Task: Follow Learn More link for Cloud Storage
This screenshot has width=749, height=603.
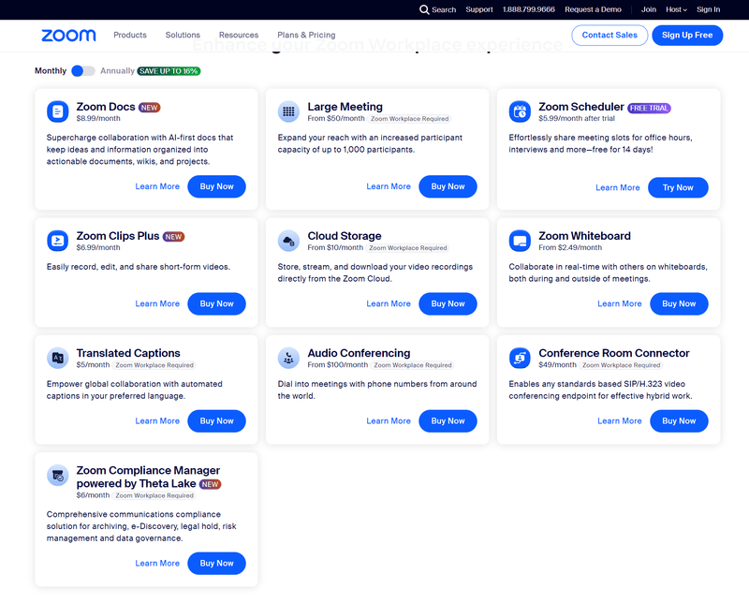Action: click(x=389, y=303)
